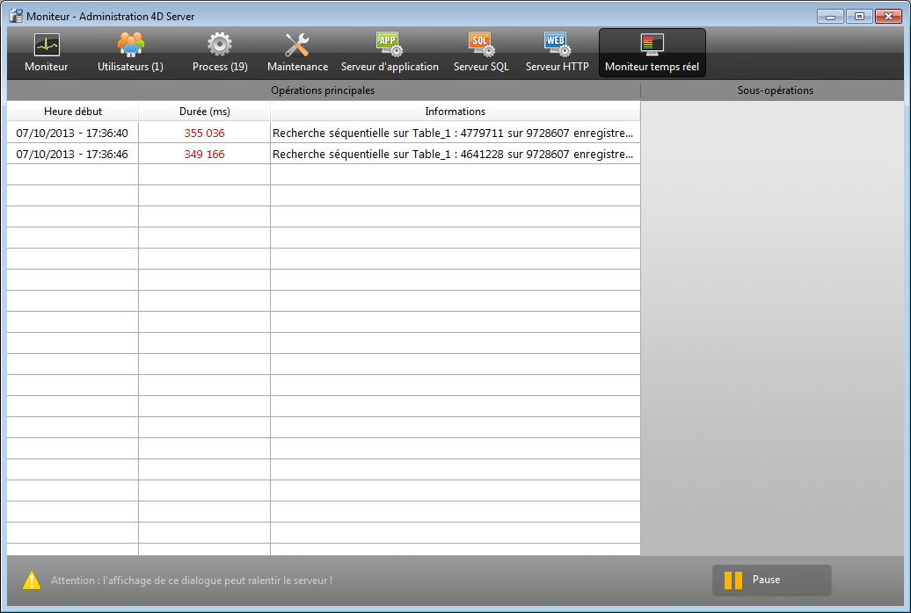The width and height of the screenshot is (911, 613).
Task: Click the 355 036 duration value
Action: [204, 133]
